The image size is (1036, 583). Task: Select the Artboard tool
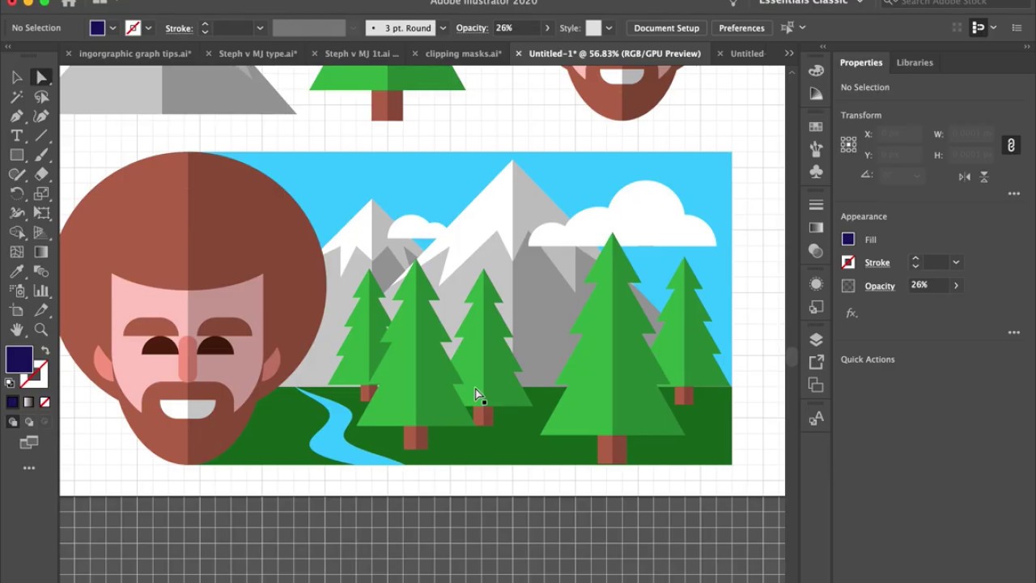coord(16,310)
